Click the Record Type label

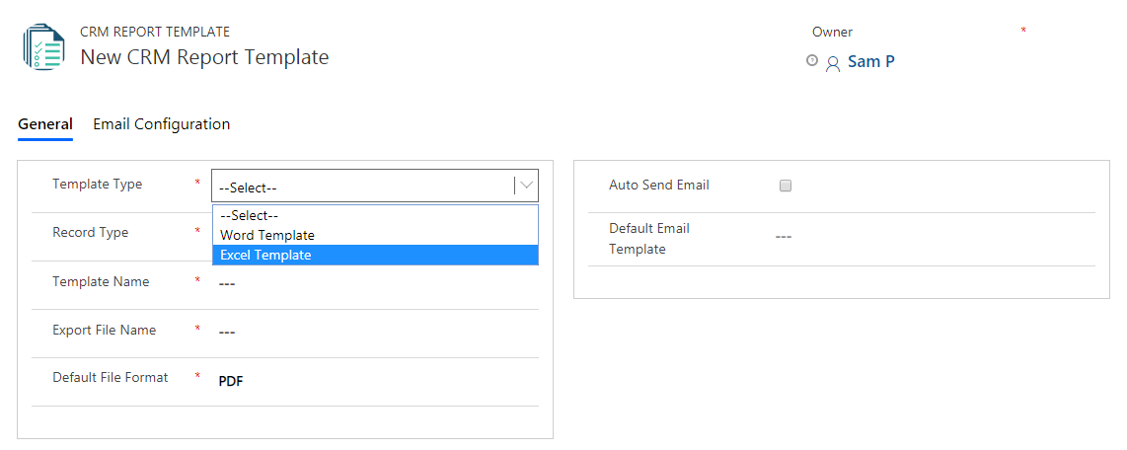(x=91, y=233)
